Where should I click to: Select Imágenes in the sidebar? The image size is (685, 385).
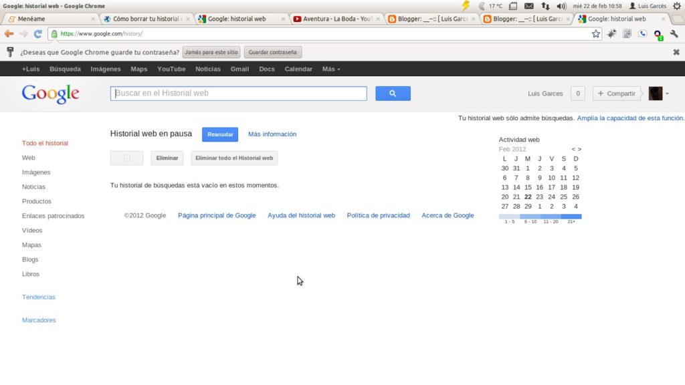[x=36, y=172]
